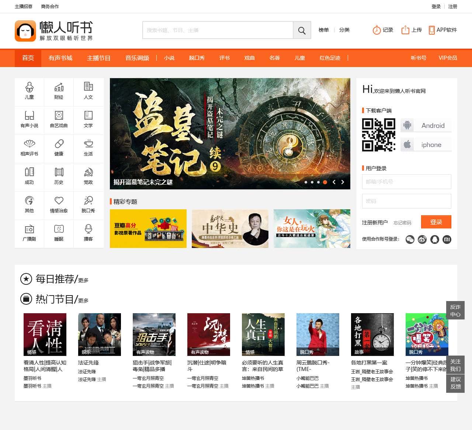The image size is (472, 430).
Task: Click 注册新用户 link
Action: tap(375, 223)
